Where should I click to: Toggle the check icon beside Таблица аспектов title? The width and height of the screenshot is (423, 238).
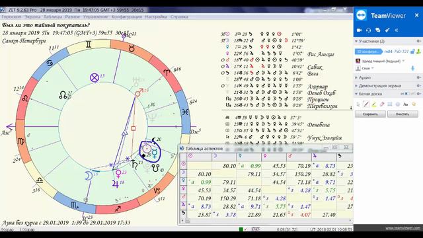coord(182,148)
